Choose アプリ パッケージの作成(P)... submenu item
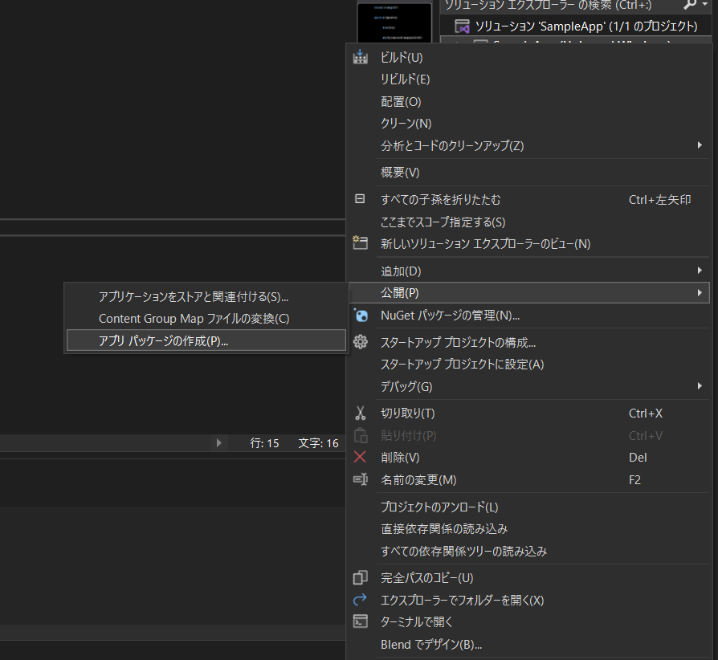The image size is (718, 660). pyautogui.click(x=206, y=340)
